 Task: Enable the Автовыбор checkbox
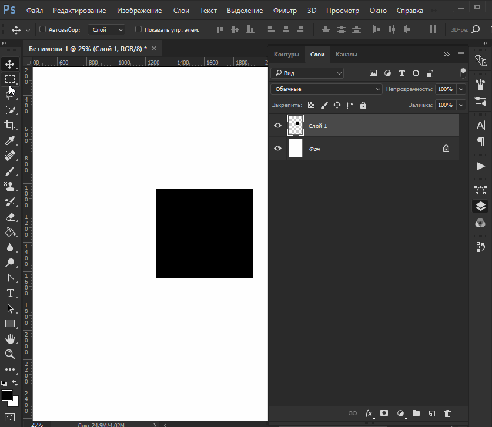pyautogui.click(x=42, y=29)
